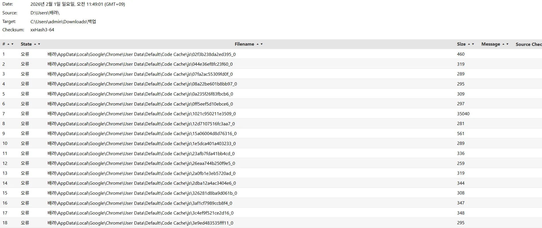
Task: Sort the # column ascending with up arrow
Action: (8, 44)
